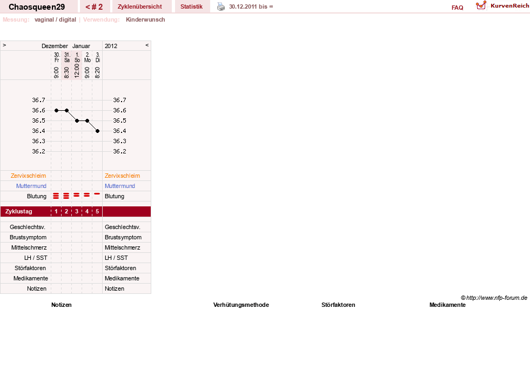530x369 pixels.
Task: Click the 'Zyklustag' row label
Action: 18,212
